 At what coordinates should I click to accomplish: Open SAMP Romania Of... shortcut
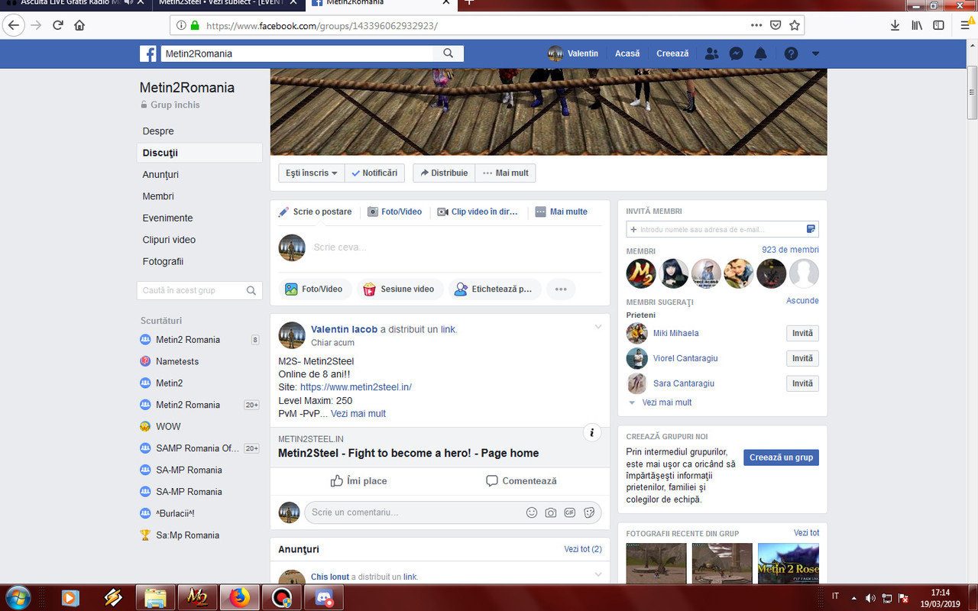pos(198,448)
